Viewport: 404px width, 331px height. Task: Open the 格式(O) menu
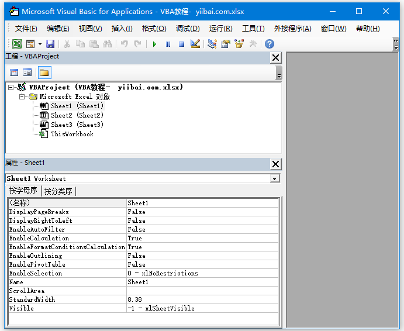tap(154, 29)
